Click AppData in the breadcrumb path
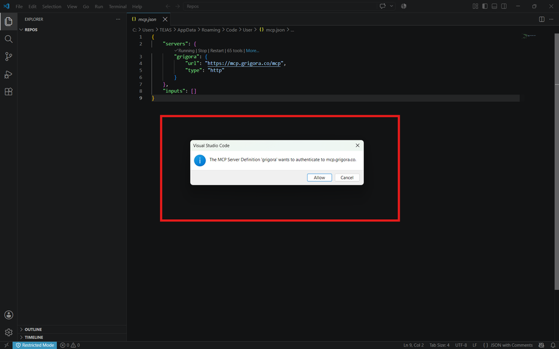The height and width of the screenshot is (349, 559). (x=187, y=30)
